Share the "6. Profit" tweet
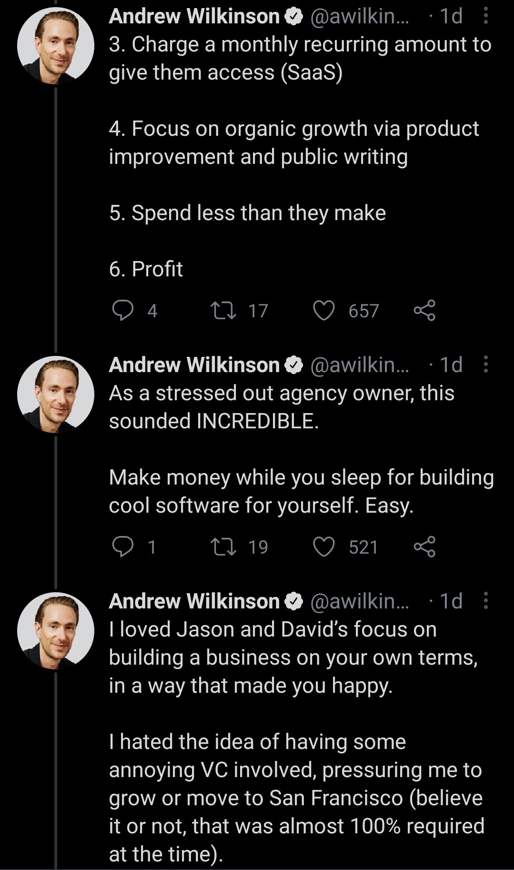This screenshot has width=514, height=870. coord(424,310)
